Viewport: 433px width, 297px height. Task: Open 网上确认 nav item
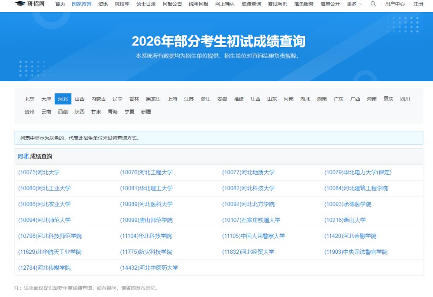tap(225, 4)
